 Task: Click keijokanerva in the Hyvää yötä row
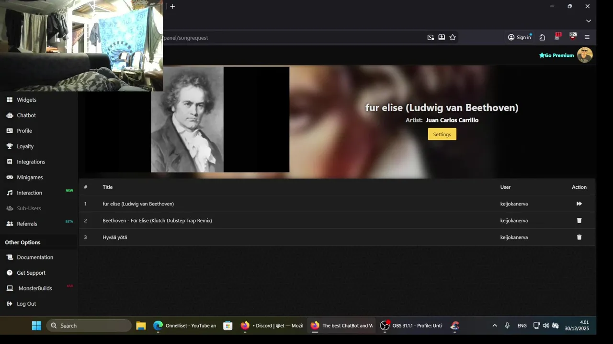(514, 237)
